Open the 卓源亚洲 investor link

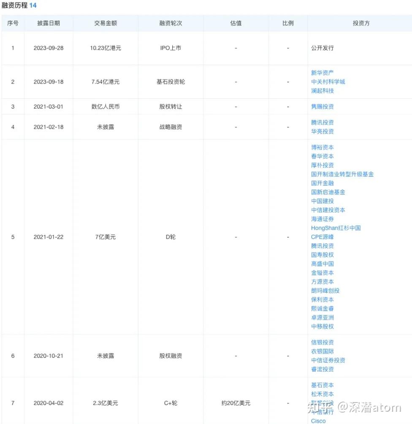point(322,318)
